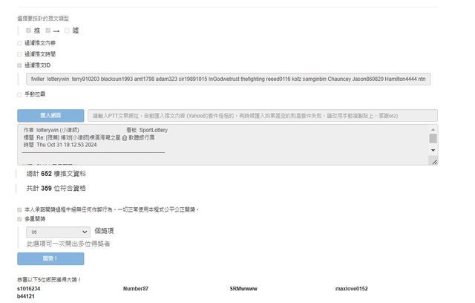Click the textarea scrollbar down arrow

[433, 149]
